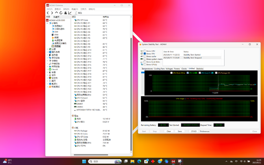
Task: Expand the 操作系统 tree node
Action: point(47,52)
